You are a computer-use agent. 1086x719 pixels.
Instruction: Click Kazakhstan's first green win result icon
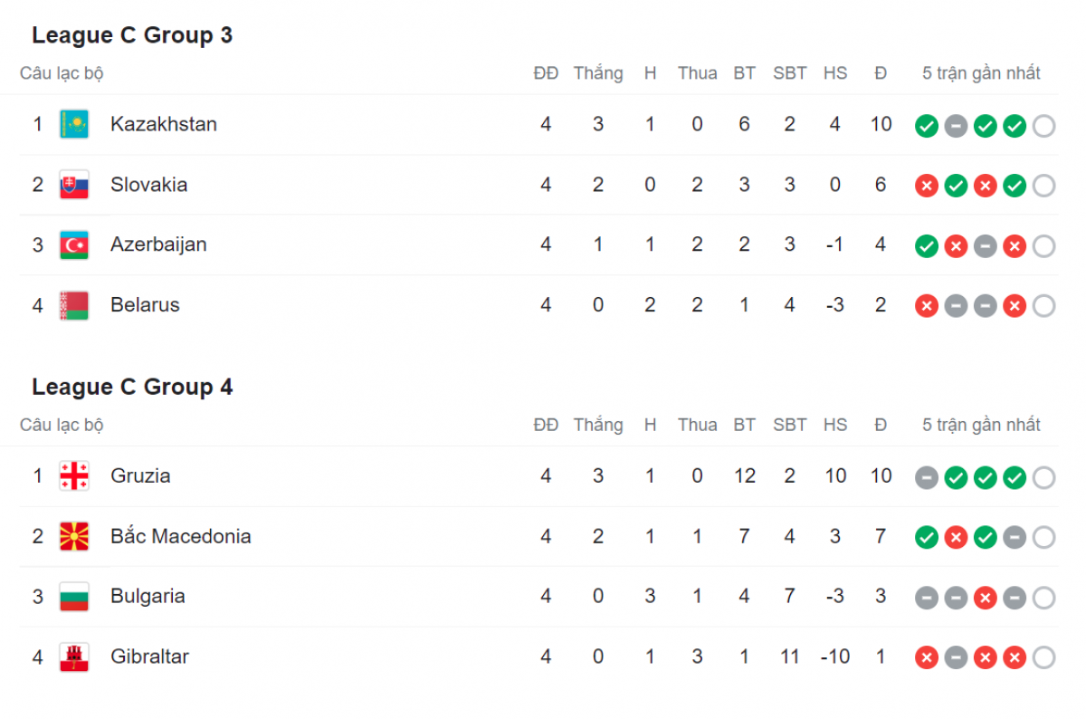click(x=927, y=126)
